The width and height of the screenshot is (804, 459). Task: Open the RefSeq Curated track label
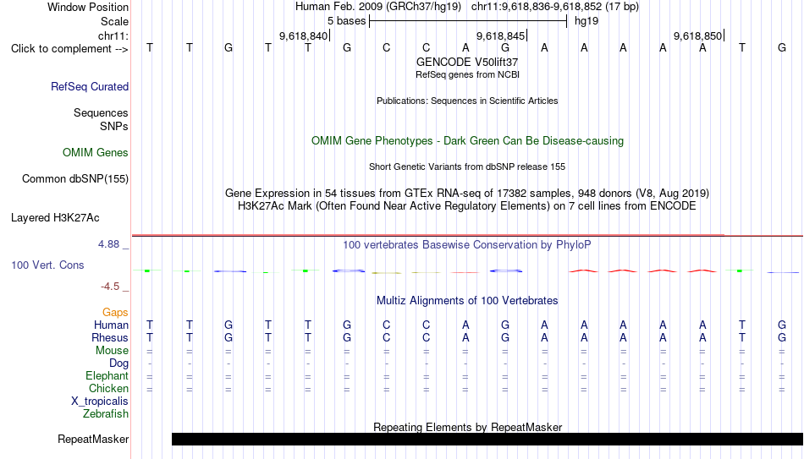[90, 86]
